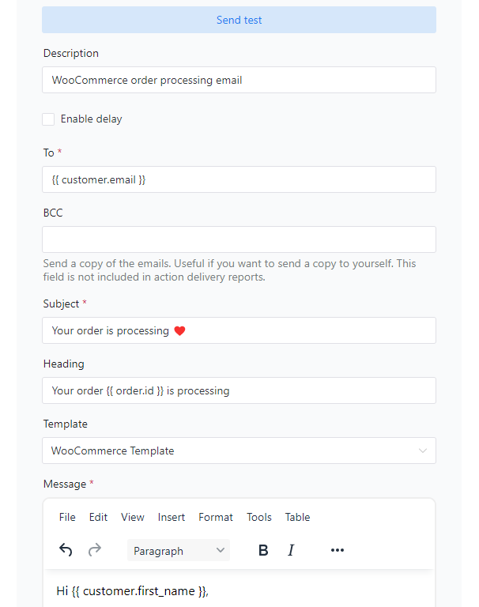Screen dimensions: 479x607
Task: Open the File menu
Action: (x=67, y=517)
